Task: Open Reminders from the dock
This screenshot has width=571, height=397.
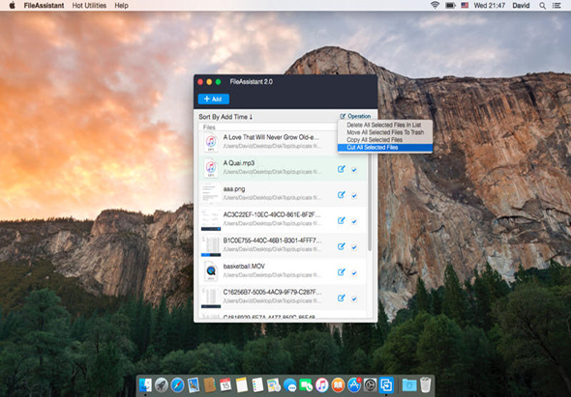Action: click(x=257, y=385)
